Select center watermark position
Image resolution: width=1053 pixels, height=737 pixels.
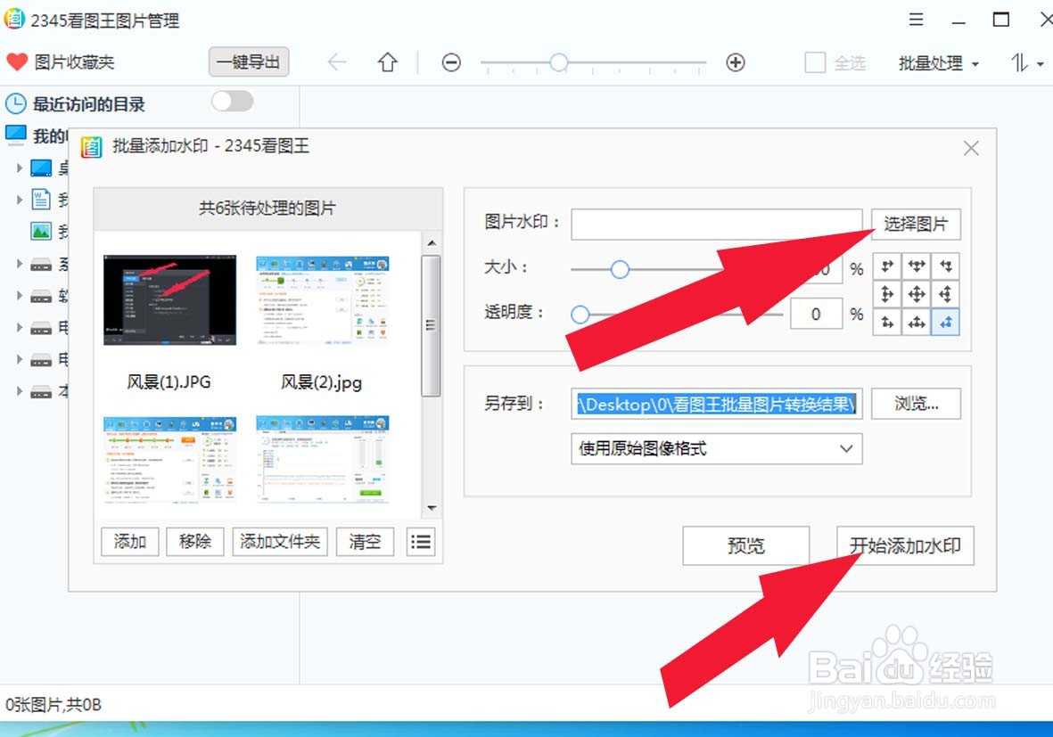point(916,294)
